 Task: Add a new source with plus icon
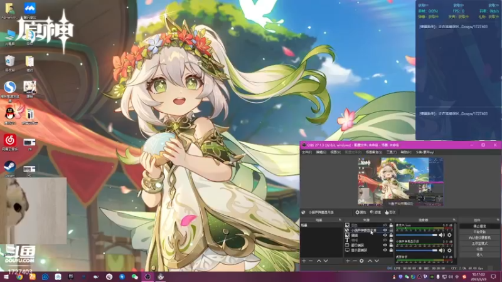[x=348, y=261]
